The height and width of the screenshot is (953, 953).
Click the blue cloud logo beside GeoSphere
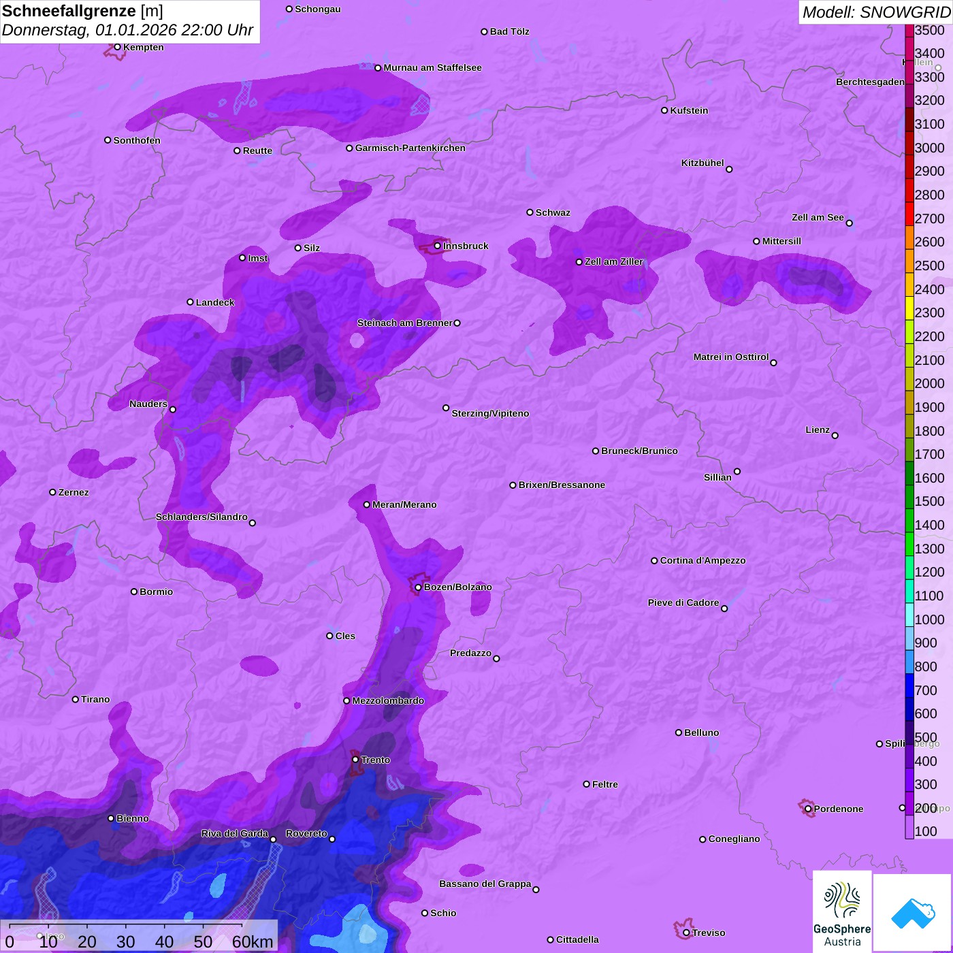[x=913, y=913]
